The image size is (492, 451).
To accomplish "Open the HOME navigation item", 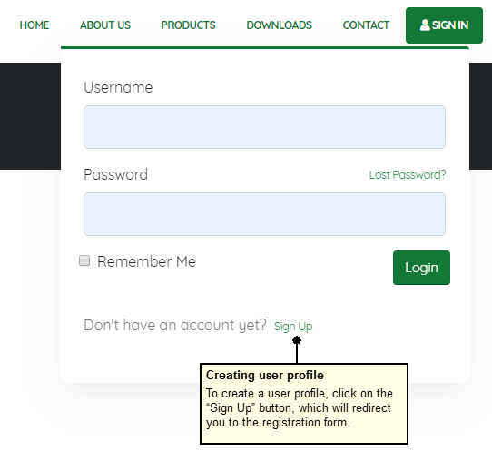I will [34, 25].
